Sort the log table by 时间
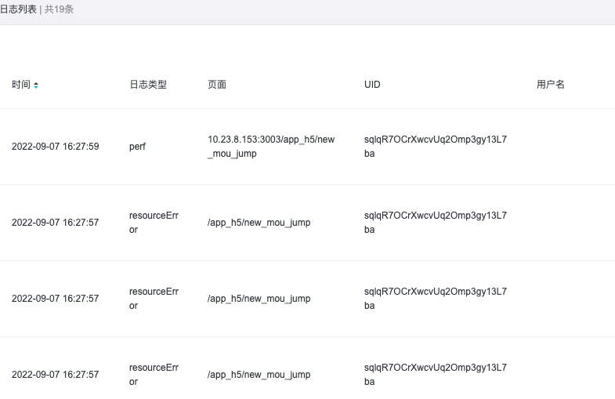615x399 pixels. tap(36, 85)
